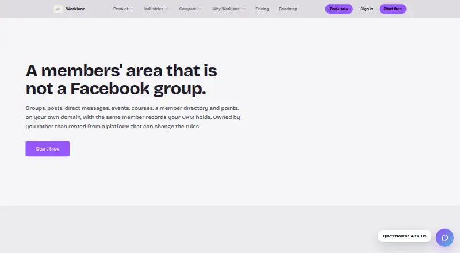460x253 pixels.
Task: Expand the Industries dropdown menu
Action: [x=156, y=9]
